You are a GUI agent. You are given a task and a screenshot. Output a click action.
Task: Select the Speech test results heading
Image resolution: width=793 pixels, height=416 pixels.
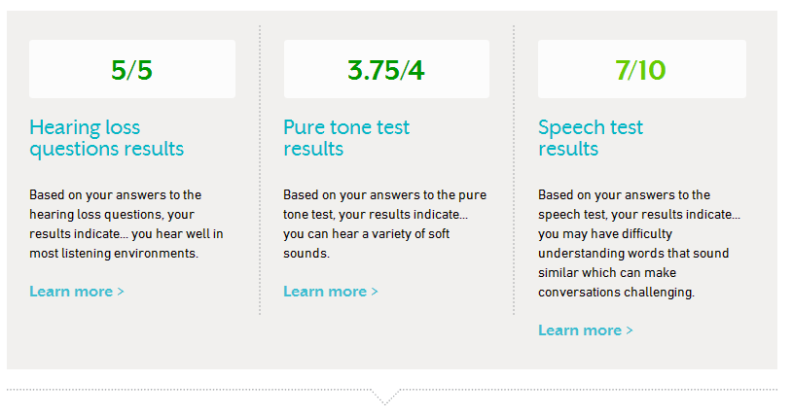click(x=591, y=138)
